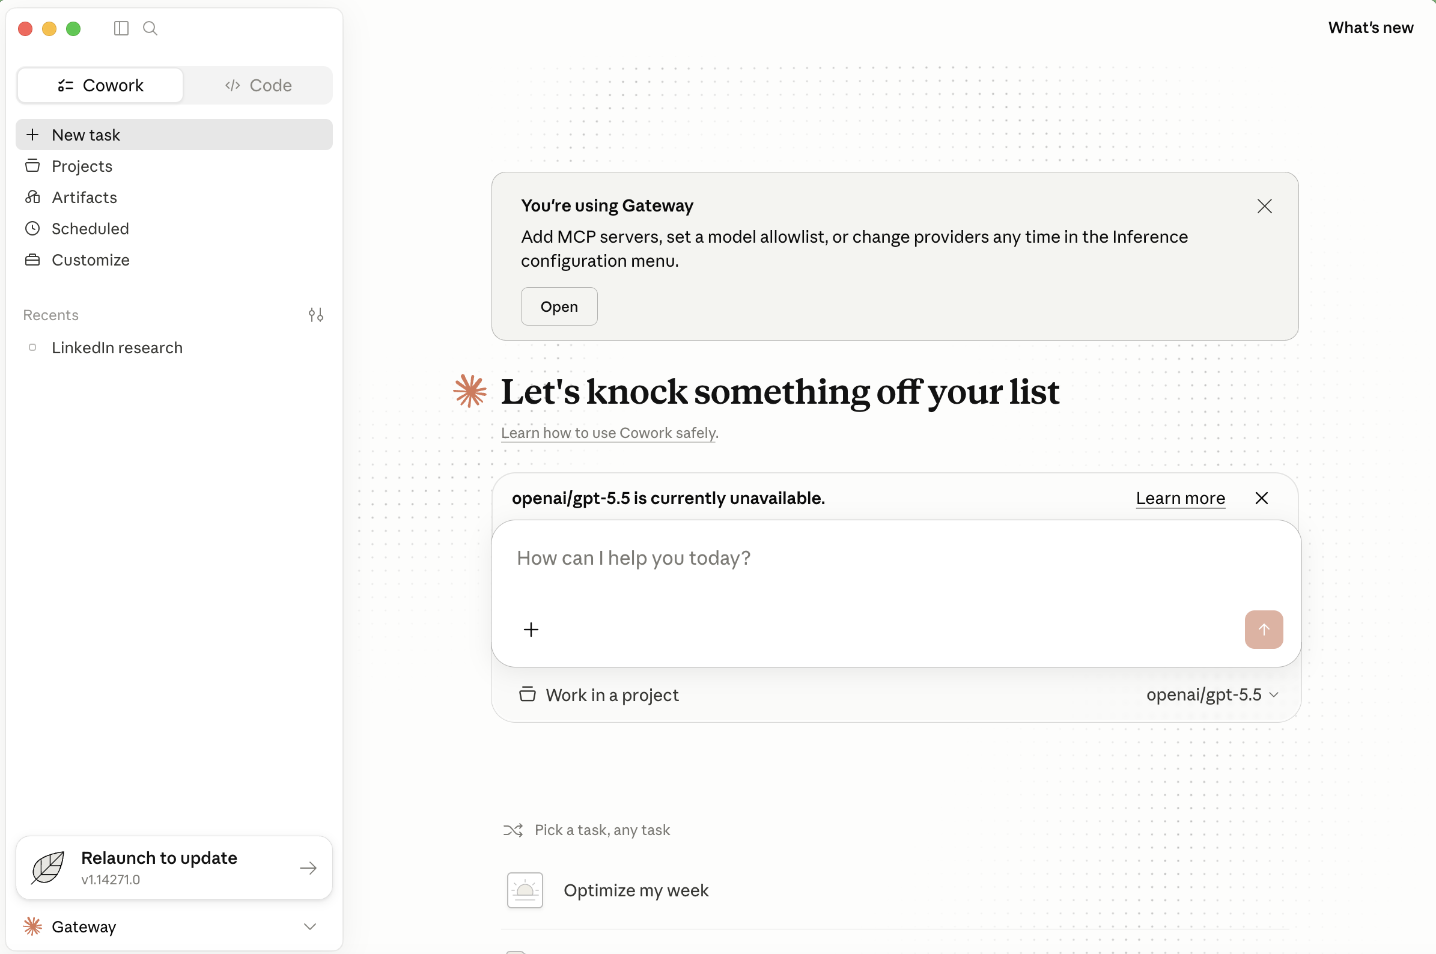Click the send arrow button
1436x954 pixels.
(x=1263, y=629)
